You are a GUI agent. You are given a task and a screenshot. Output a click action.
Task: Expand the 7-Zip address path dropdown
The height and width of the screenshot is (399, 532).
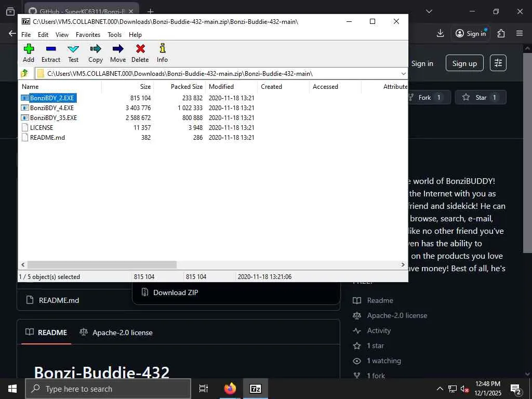click(x=403, y=74)
